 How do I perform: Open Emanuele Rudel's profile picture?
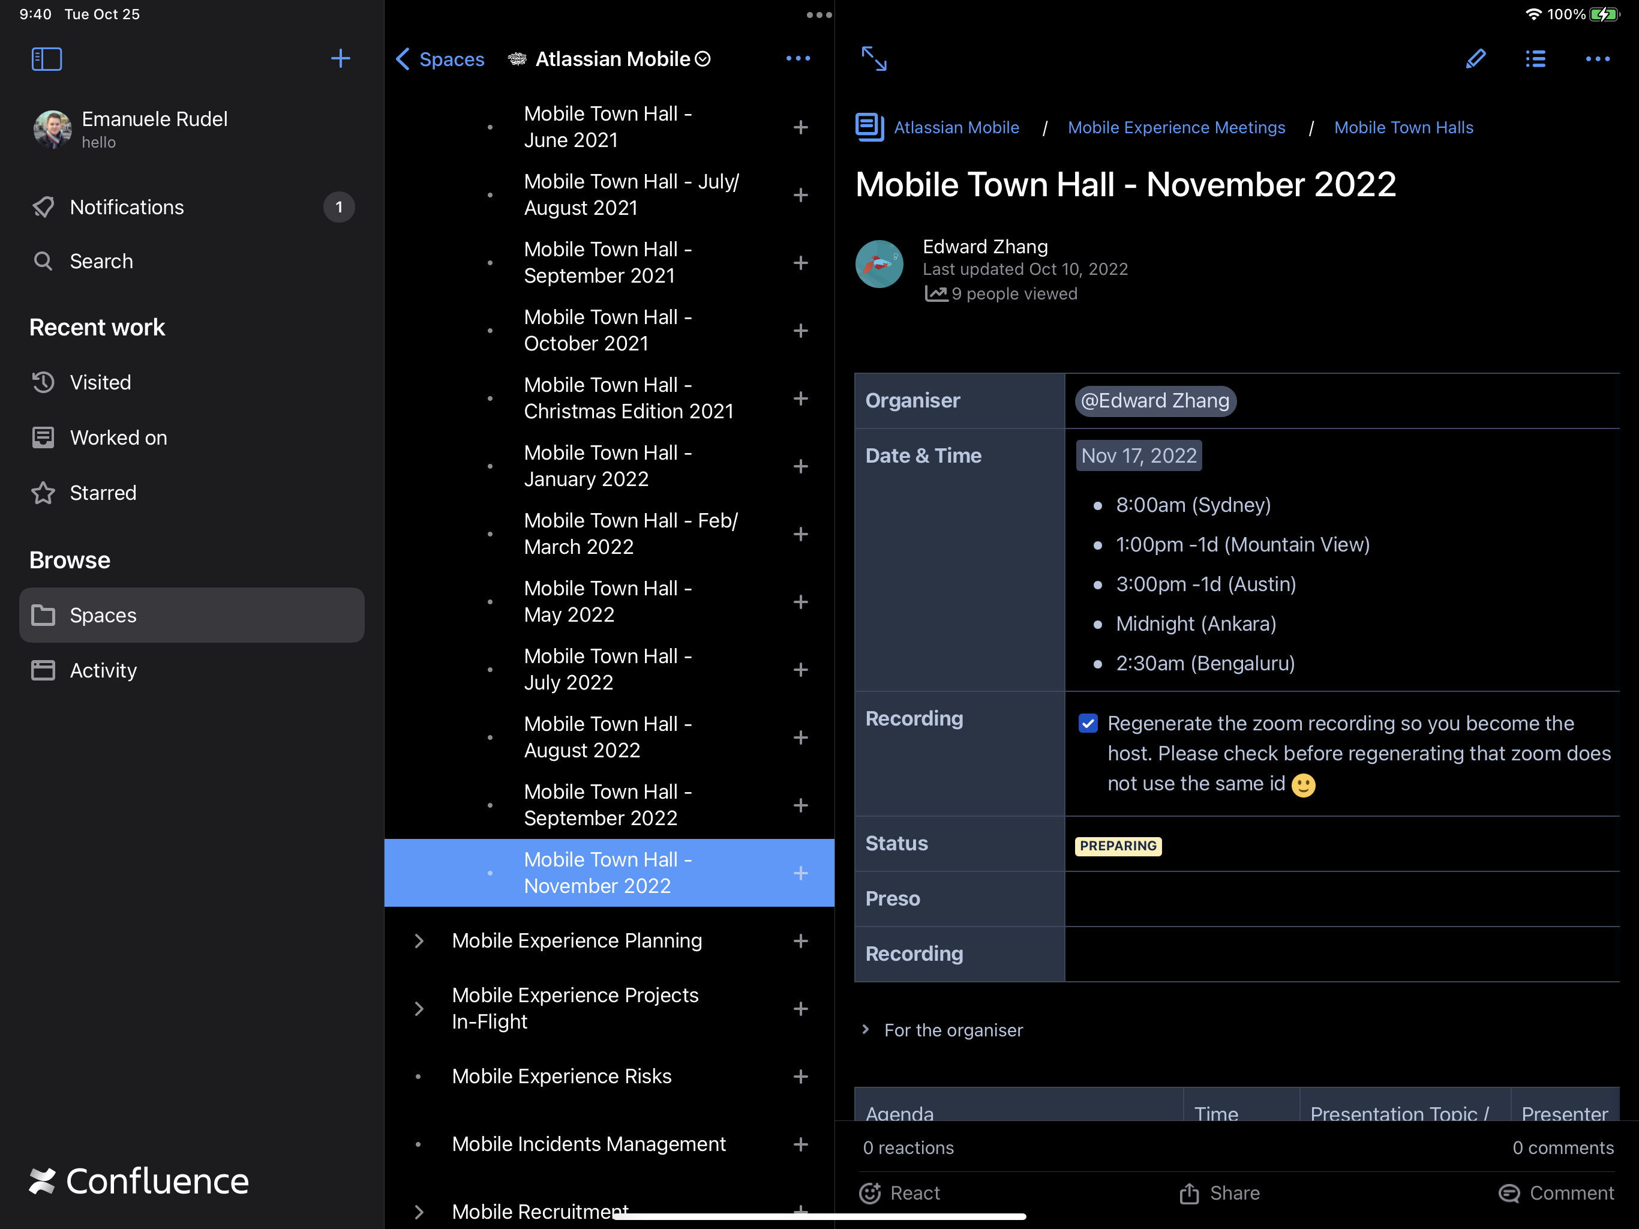pyautogui.click(x=53, y=130)
